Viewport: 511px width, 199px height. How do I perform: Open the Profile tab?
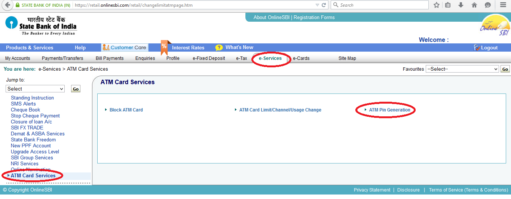click(173, 58)
